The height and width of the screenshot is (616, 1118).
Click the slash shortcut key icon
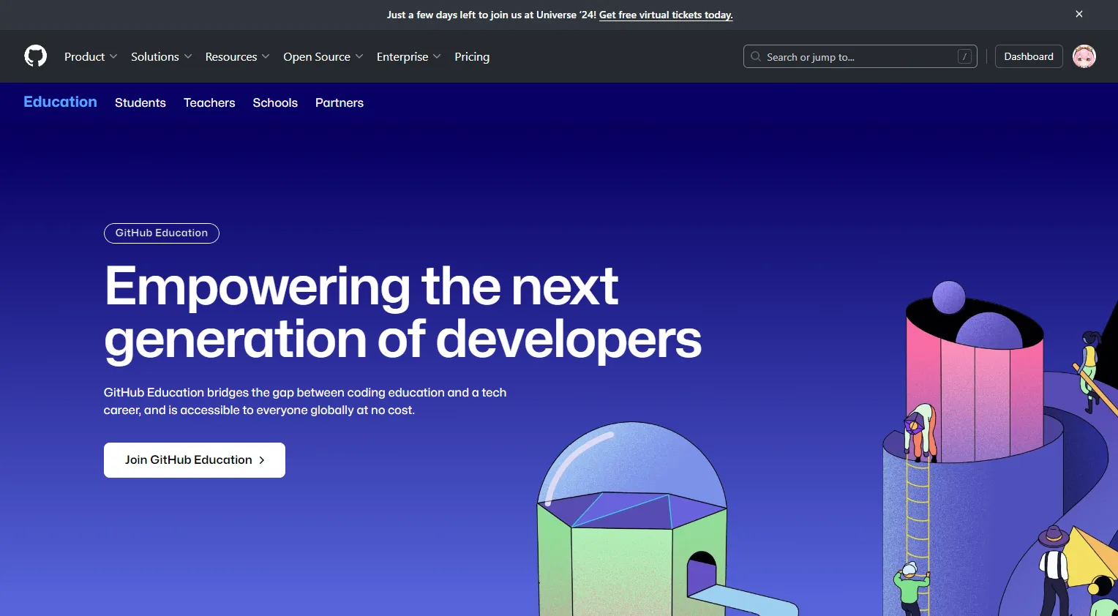click(x=964, y=56)
